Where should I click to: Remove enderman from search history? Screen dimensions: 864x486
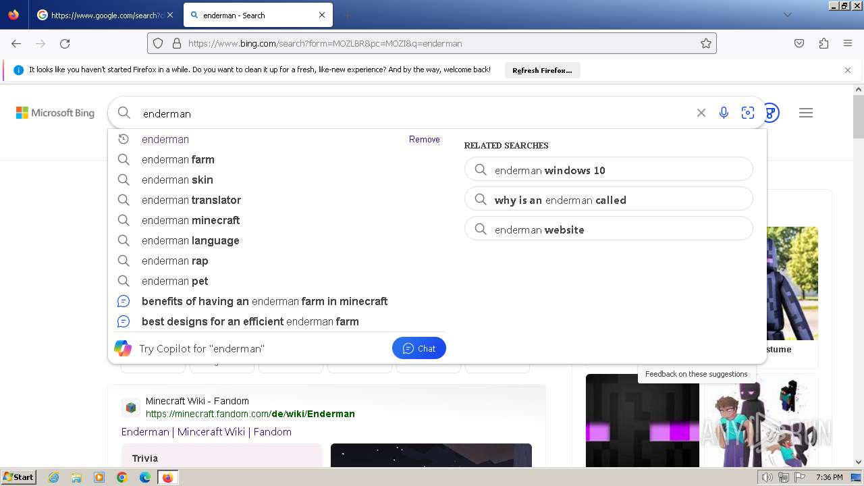(x=425, y=139)
